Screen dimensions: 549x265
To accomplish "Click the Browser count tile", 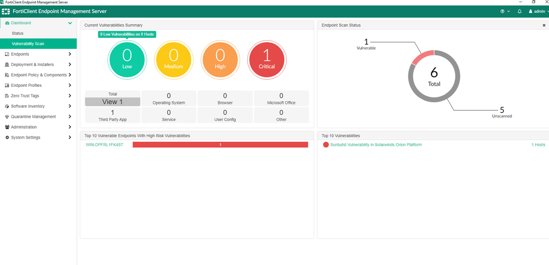I will coord(225,98).
